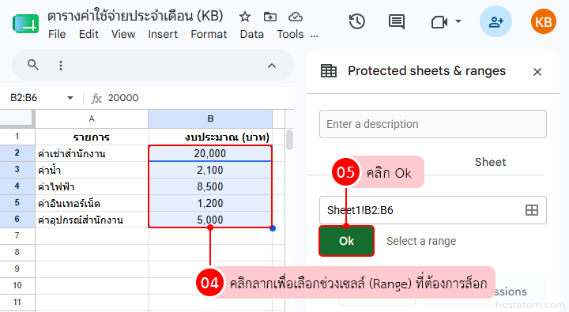The height and width of the screenshot is (312, 569).
Task: Open the comments panel icon
Action: point(397,22)
